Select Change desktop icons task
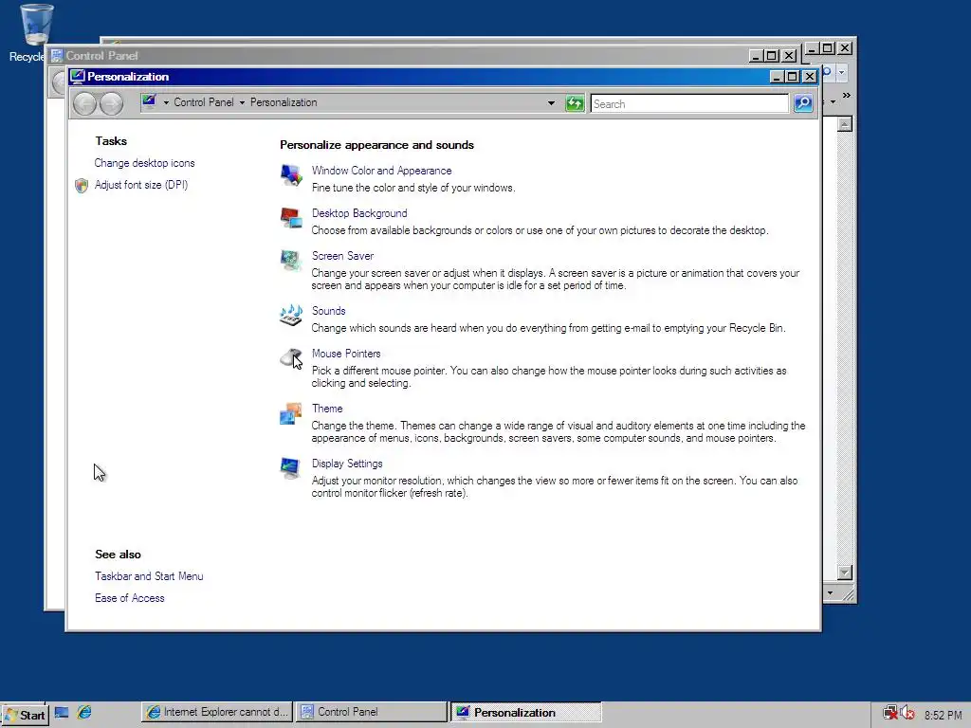This screenshot has width=971, height=728. [x=144, y=163]
